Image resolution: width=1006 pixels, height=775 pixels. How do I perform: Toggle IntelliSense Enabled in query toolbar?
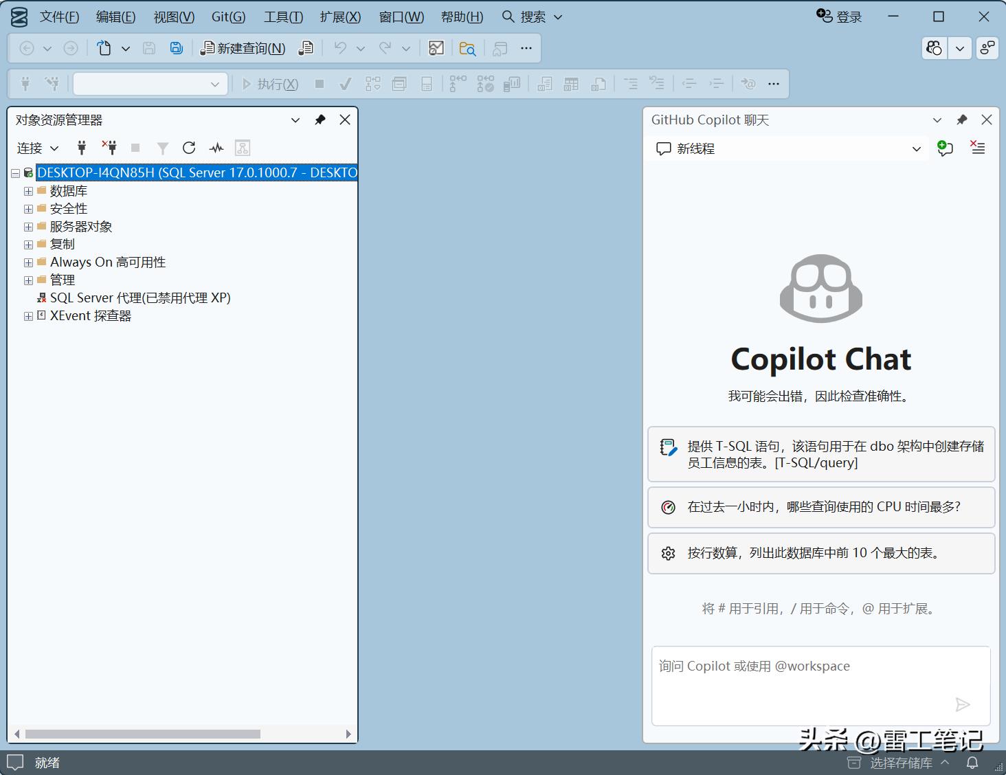(x=427, y=84)
